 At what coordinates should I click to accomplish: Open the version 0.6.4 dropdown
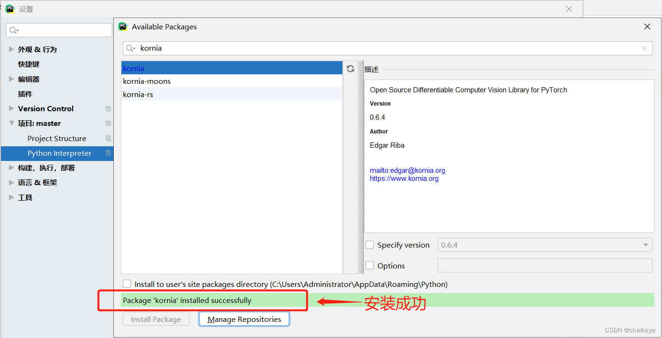[x=545, y=245]
